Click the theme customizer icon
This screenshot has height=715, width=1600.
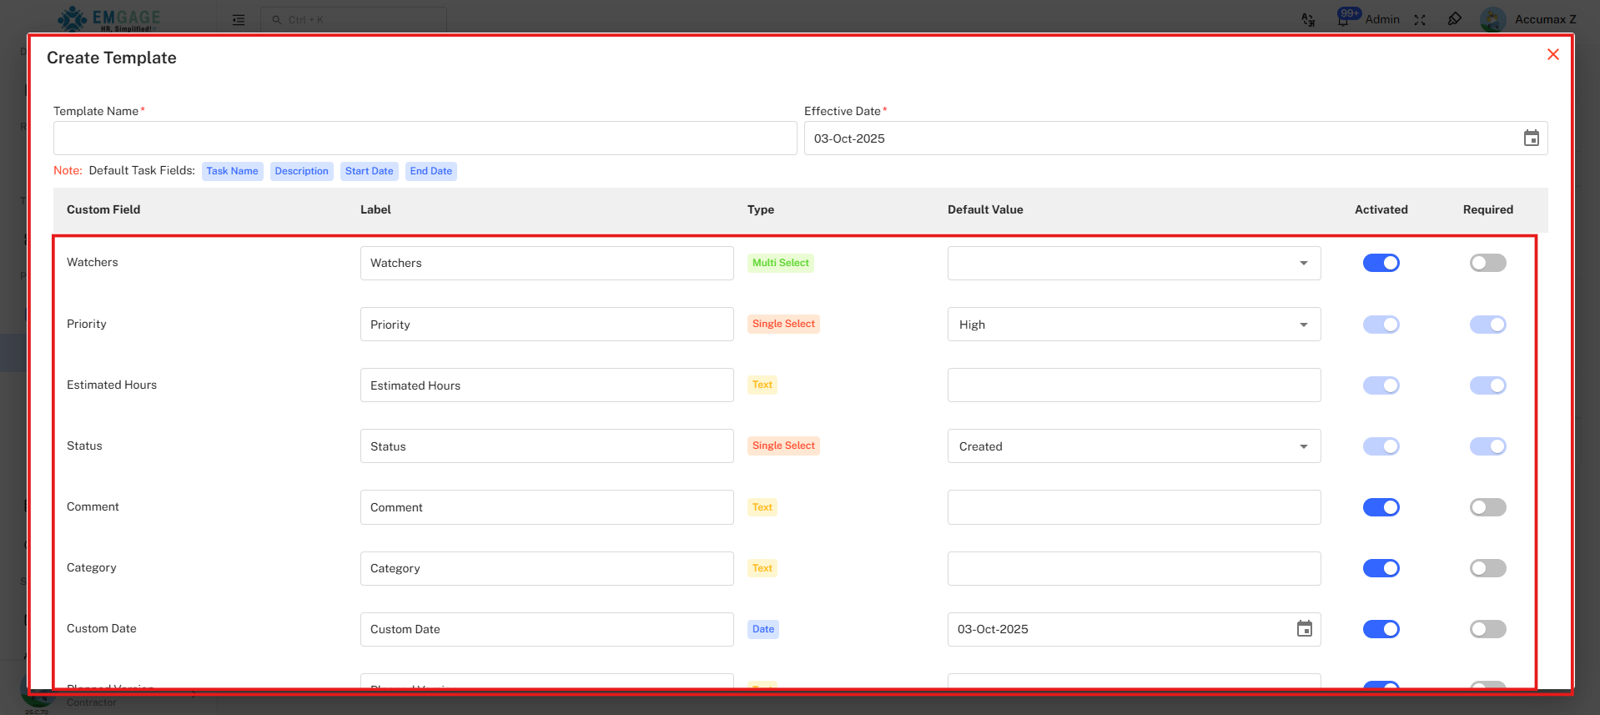pyautogui.click(x=1454, y=19)
